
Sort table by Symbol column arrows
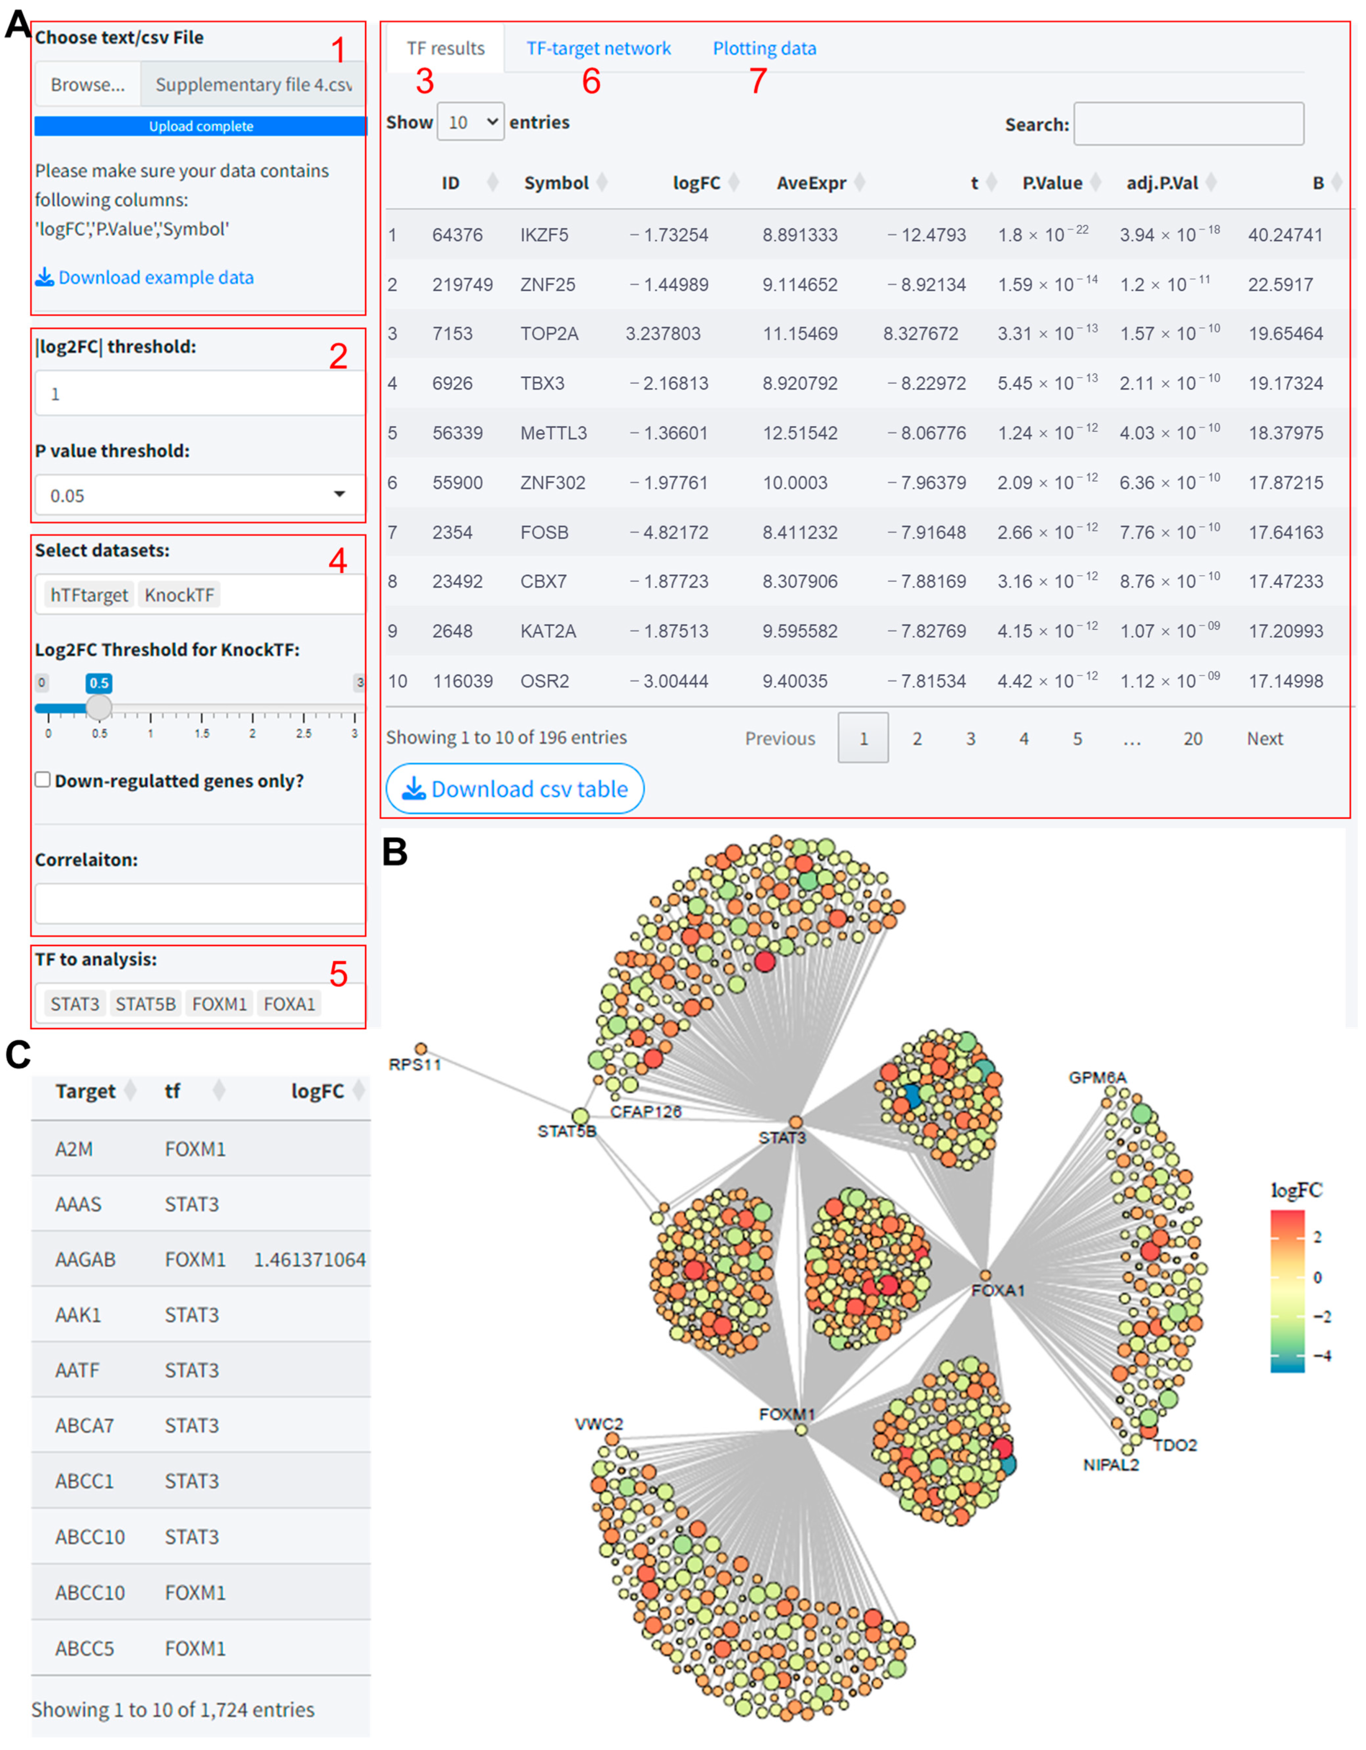pos(602,183)
